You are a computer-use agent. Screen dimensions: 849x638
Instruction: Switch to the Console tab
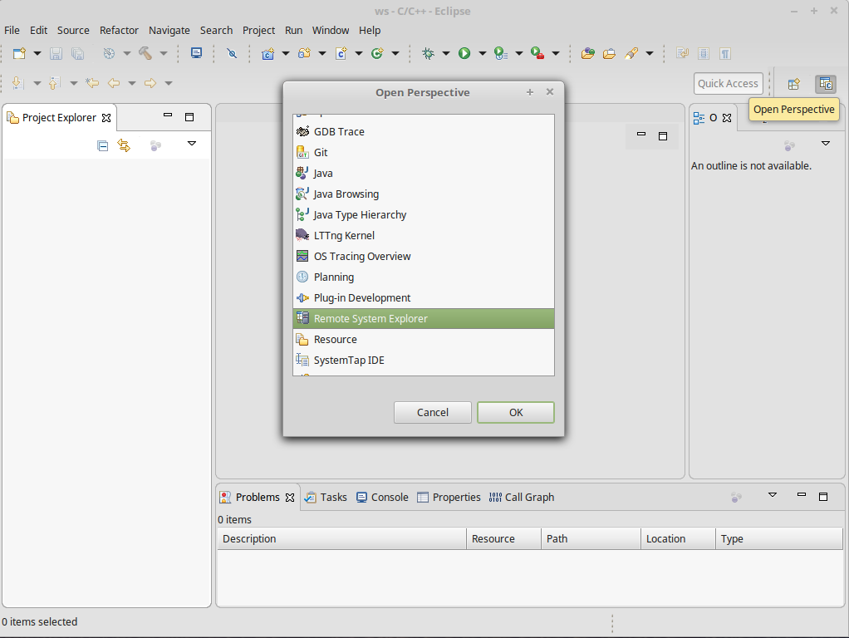[x=382, y=497]
